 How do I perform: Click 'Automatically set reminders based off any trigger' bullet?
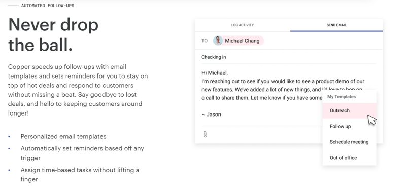pyautogui.click(x=82, y=153)
